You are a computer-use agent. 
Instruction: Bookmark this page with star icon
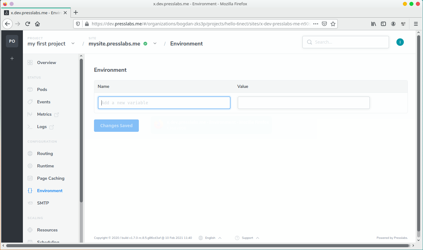pos(333,24)
